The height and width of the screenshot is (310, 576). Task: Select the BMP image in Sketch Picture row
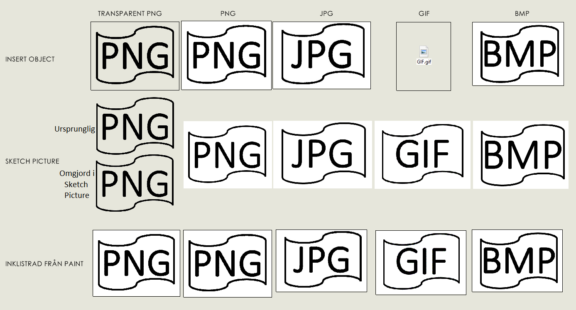tap(521, 155)
